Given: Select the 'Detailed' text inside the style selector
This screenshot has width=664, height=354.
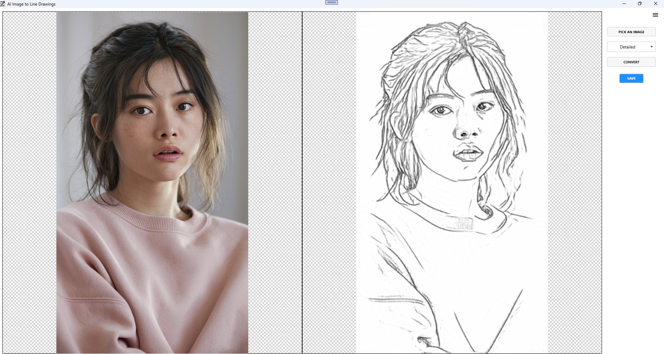Looking at the screenshot, I should (x=627, y=47).
